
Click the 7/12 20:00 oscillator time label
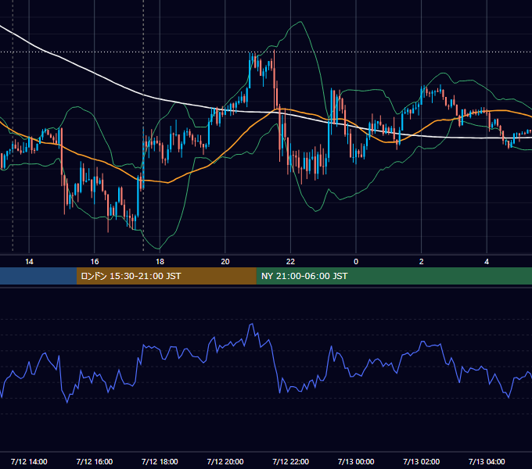(x=225, y=461)
